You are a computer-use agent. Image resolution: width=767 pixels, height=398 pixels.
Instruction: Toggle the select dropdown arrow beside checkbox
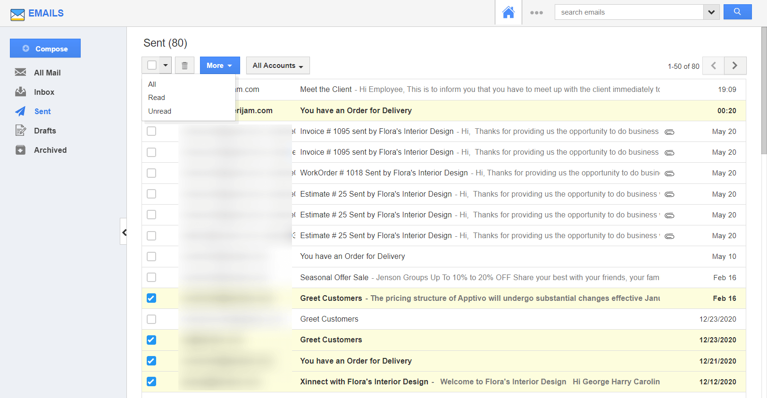(x=166, y=65)
